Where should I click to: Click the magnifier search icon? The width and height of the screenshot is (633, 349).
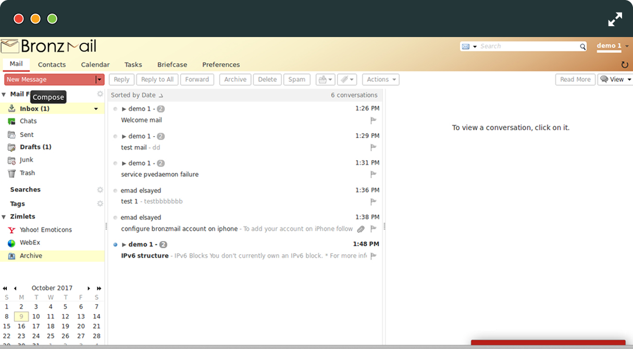[583, 47]
